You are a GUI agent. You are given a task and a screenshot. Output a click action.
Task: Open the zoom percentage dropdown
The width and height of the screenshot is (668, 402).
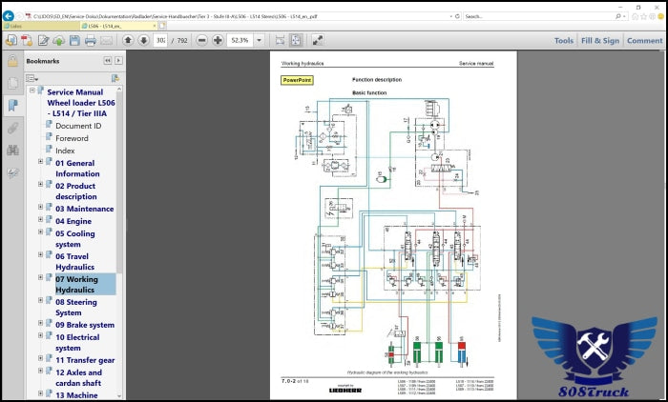260,40
